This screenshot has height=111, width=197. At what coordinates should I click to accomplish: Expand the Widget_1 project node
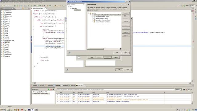click(x=2, y=56)
